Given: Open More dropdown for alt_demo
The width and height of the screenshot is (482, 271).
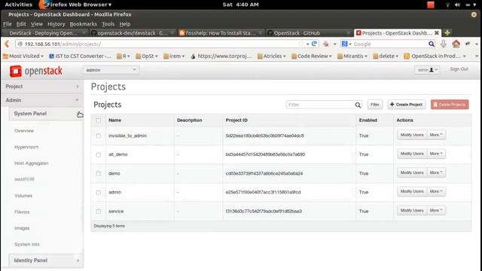Looking at the screenshot, I should pos(436,154).
